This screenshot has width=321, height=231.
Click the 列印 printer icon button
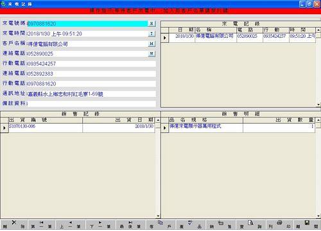[279, 225]
